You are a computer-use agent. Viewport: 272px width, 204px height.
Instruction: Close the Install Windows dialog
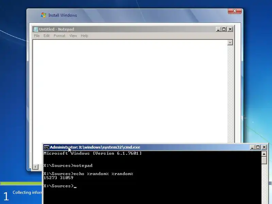coord(235,11)
